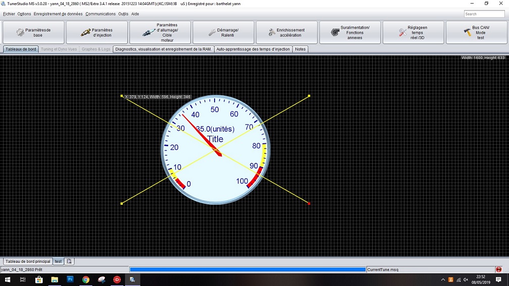The width and height of the screenshot is (509, 286).
Task: Open the Suralimentation turbo functions menu
Action: [350, 32]
